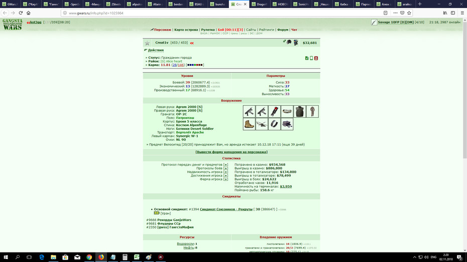Bookmark this page with star icon
This screenshot has width=467, height=262.
pos(409,13)
